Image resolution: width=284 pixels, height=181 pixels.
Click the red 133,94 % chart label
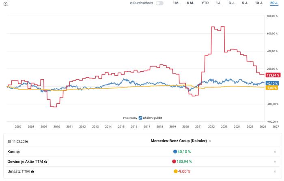[x=273, y=75]
